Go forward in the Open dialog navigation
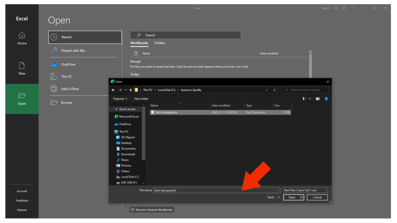 pos(120,90)
